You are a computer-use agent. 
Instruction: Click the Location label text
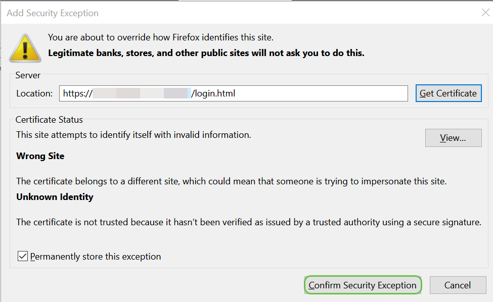(34, 93)
